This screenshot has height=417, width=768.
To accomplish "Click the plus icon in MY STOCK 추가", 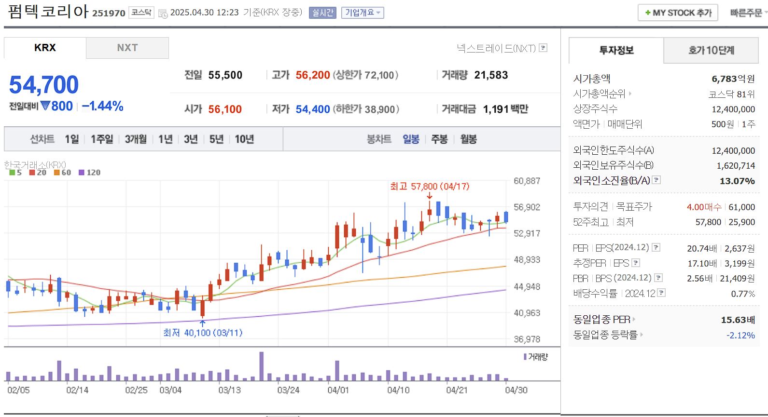I will pyautogui.click(x=648, y=13).
